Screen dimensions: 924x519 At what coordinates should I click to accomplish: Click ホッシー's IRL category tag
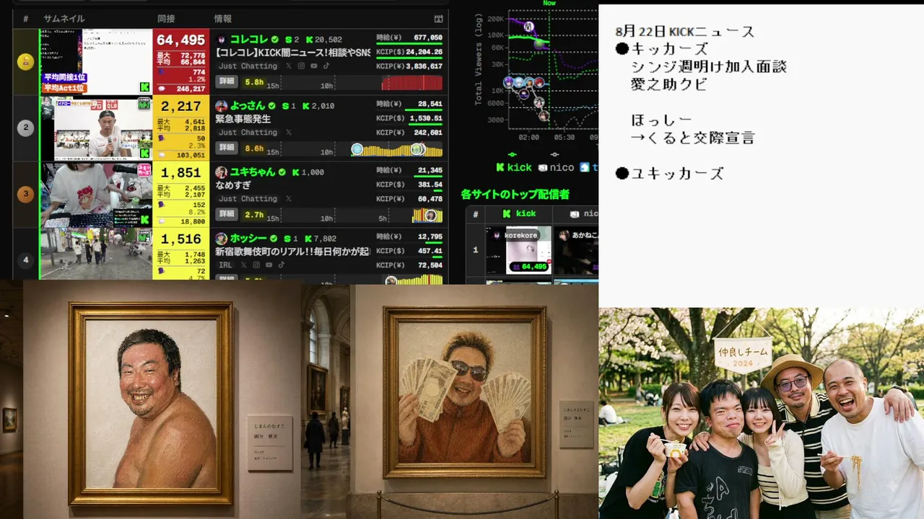pyautogui.click(x=226, y=265)
